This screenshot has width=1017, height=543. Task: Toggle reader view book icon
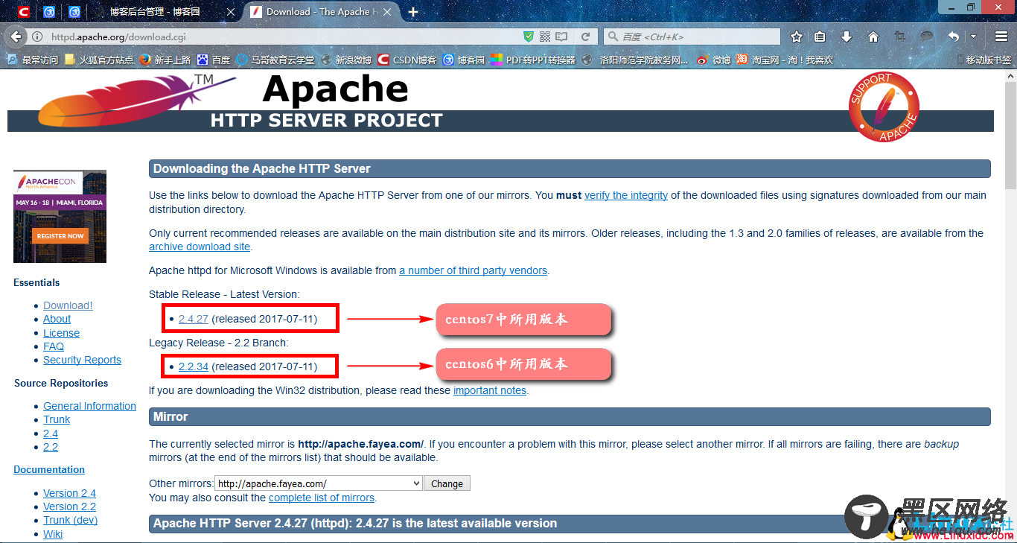[x=561, y=36]
